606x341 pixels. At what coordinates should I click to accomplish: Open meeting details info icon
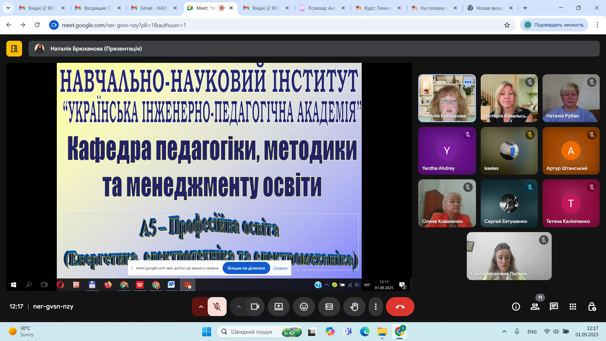[x=516, y=307]
